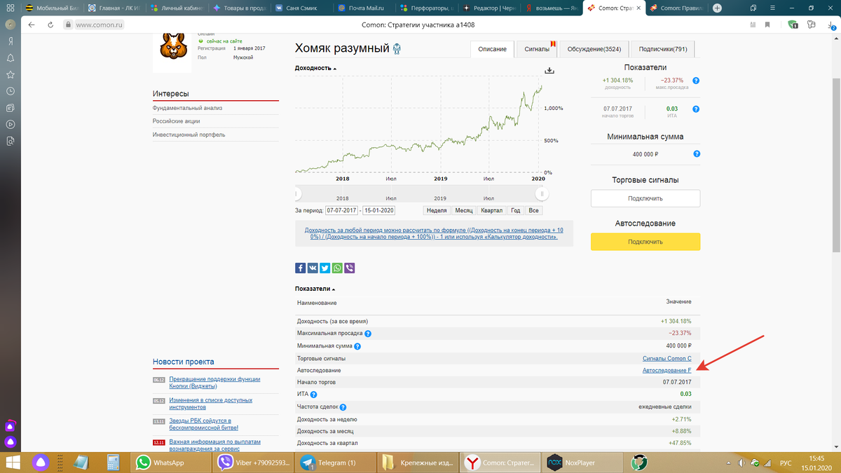Open news Звезды РБК сойдутся в бескомпромиссной битве
Viewport: 841px width, 473px height.
point(204,424)
